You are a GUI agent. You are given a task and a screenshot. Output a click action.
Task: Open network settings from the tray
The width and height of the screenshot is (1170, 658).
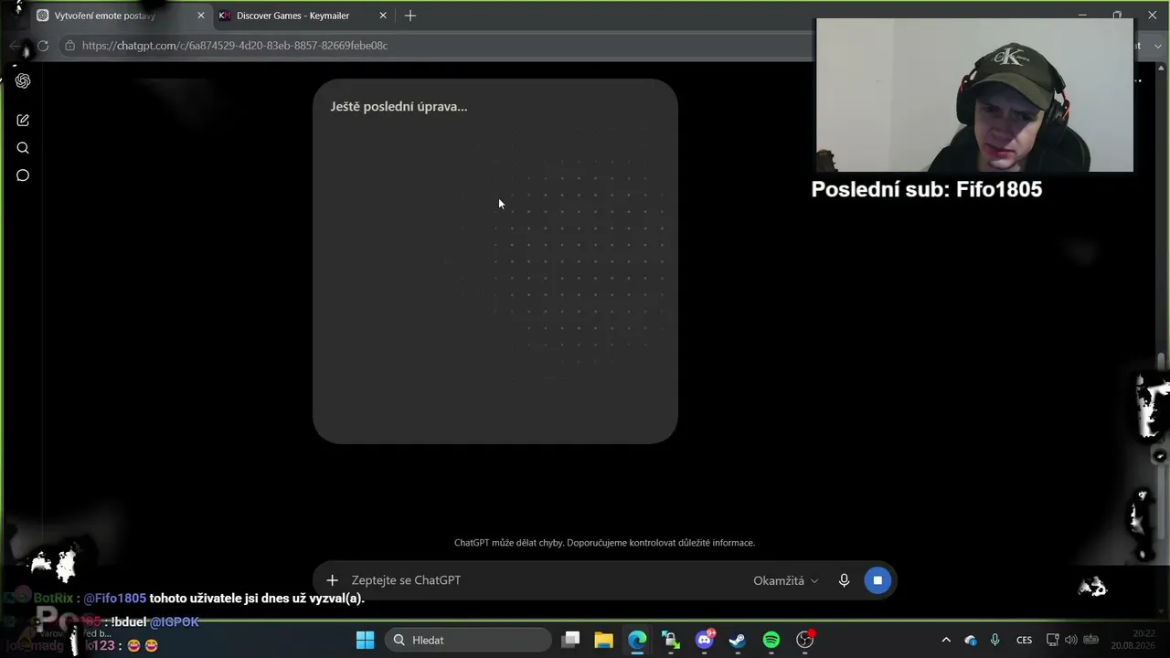1053,640
